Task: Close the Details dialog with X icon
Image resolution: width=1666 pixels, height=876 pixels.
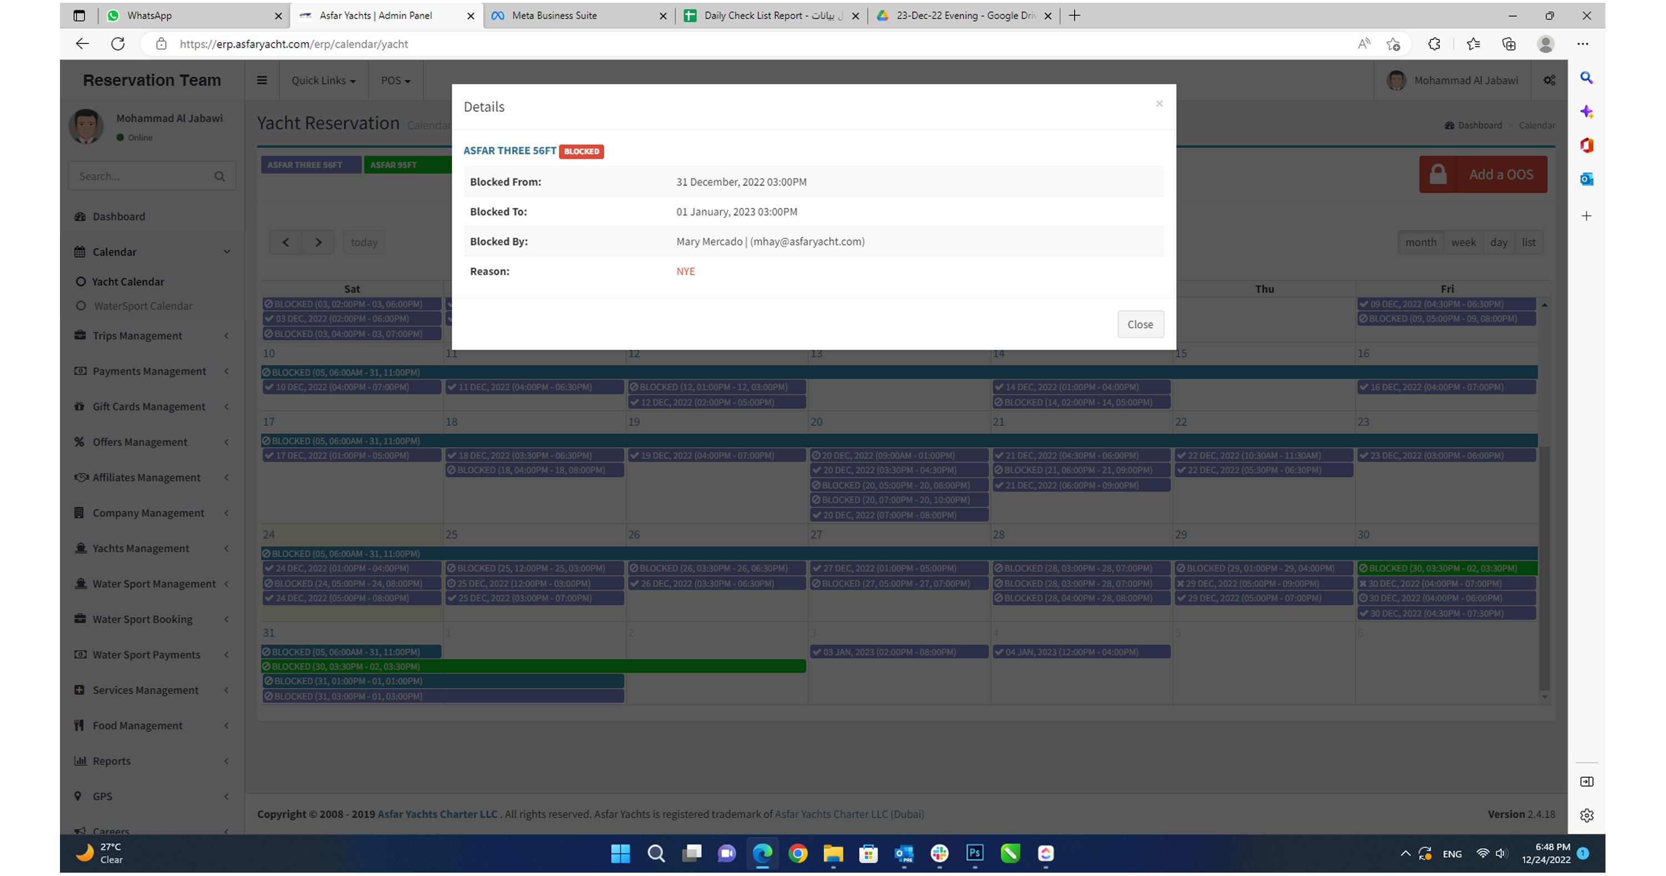Action: click(1159, 103)
